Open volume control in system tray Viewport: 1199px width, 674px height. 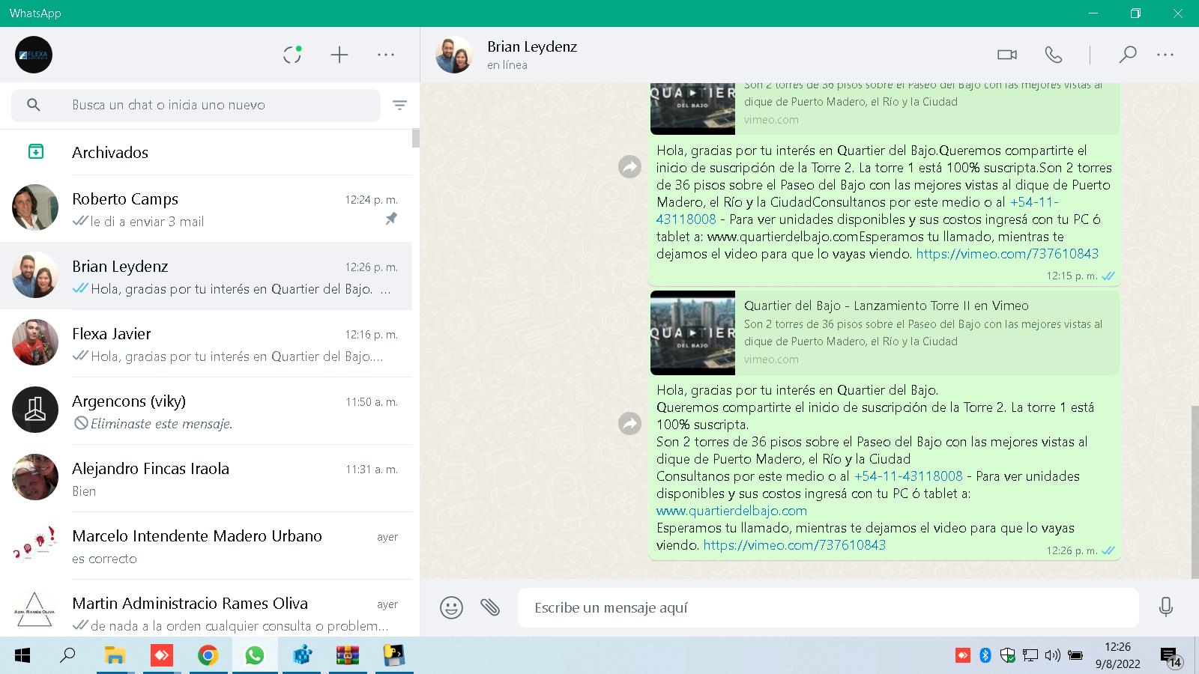coord(1052,656)
